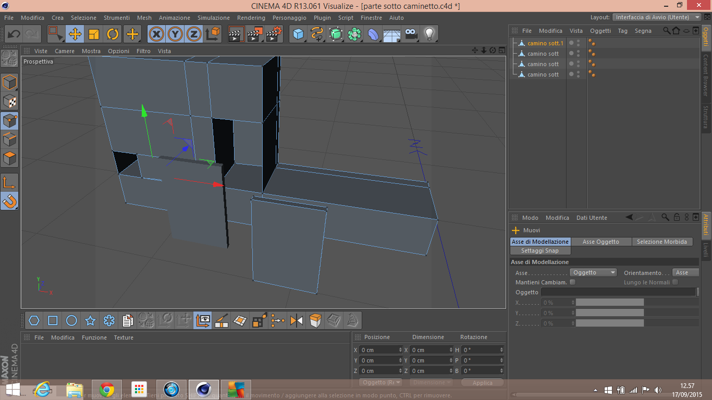The image size is (712, 400).
Task: Switch to the Settaggi Snap tab
Action: click(x=539, y=251)
